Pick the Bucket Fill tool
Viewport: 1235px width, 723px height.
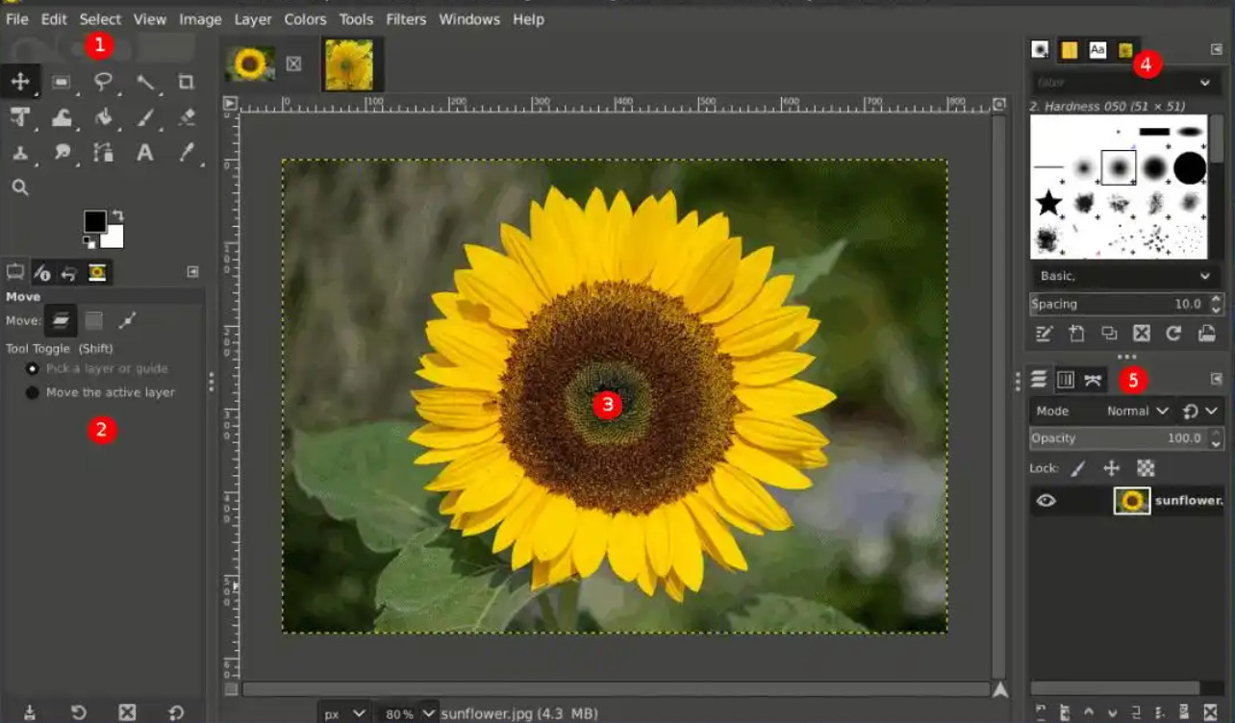pos(103,118)
